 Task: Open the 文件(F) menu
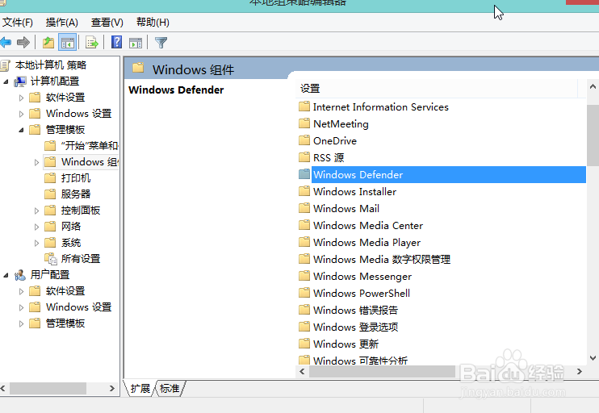pos(18,23)
